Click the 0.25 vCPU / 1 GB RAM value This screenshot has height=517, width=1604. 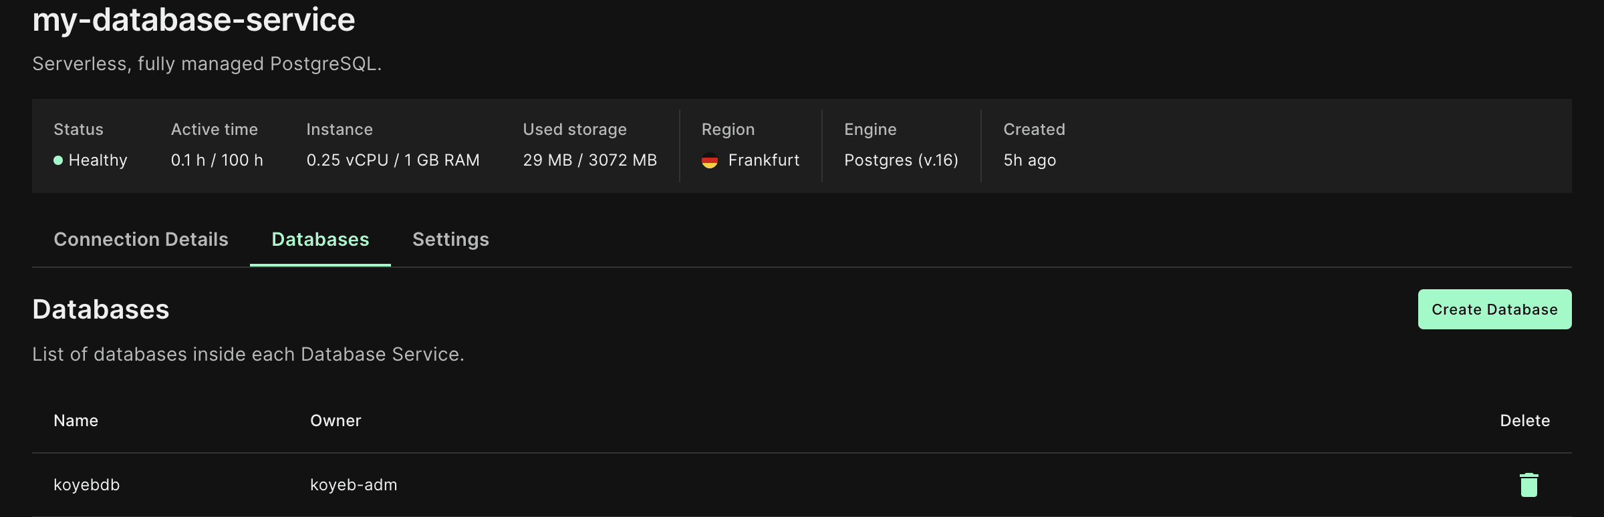click(x=393, y=160)
